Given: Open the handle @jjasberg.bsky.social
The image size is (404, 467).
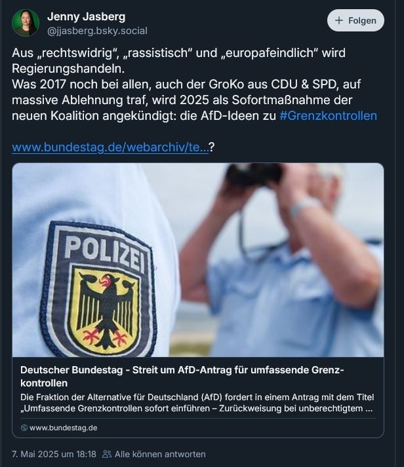Looking at the screenshot, I should [x=97, y=31].
